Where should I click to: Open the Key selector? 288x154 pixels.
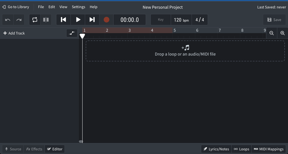(x=161, y=20)
